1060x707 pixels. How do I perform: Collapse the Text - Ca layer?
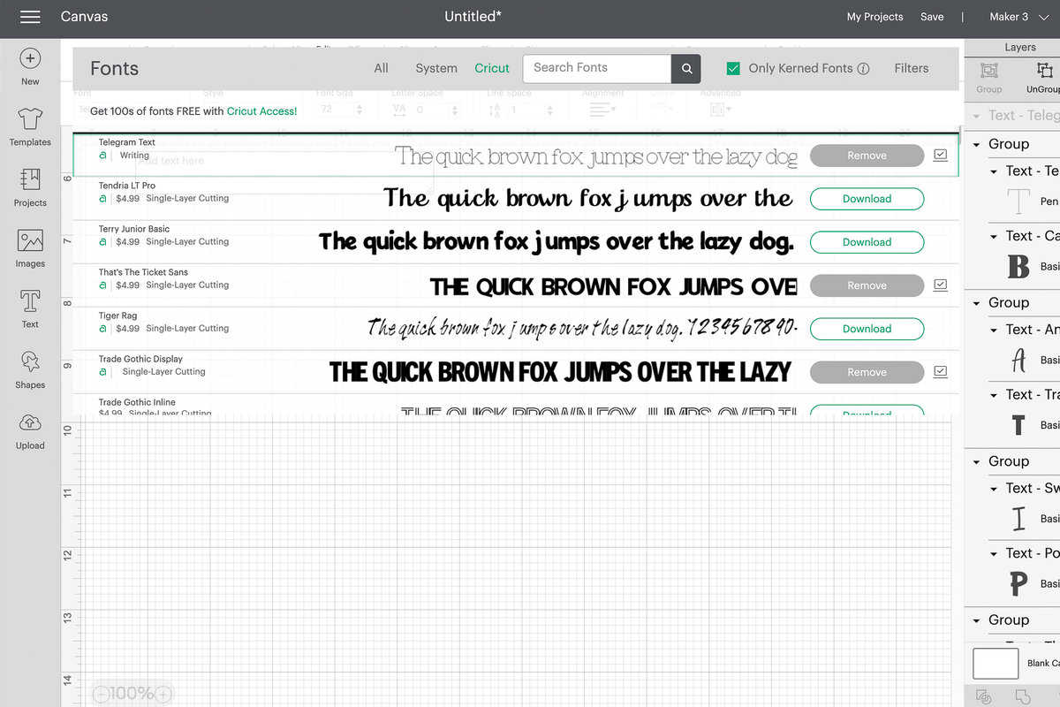pyautogui.click(x=994, y=236)
